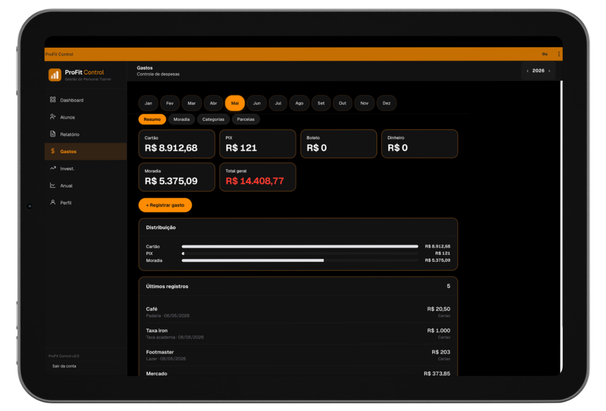Select the Ago month chip
Image resolution: width=606 pixels, height=411 pixels.
point(300,103)
